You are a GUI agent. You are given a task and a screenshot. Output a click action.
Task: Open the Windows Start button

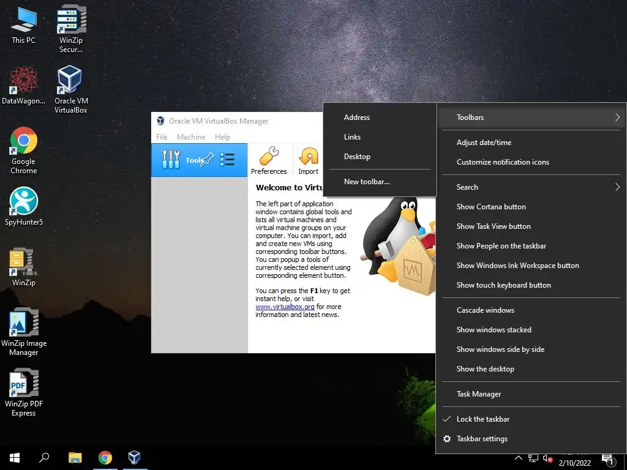(x=15, y=458)
